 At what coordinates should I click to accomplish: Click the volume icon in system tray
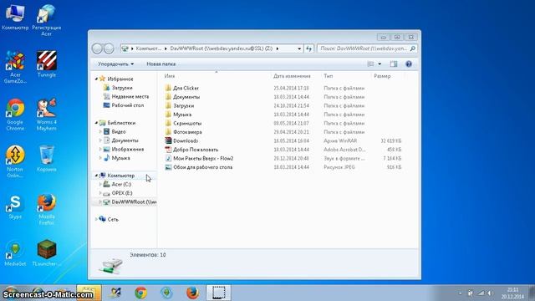(490, 293)
